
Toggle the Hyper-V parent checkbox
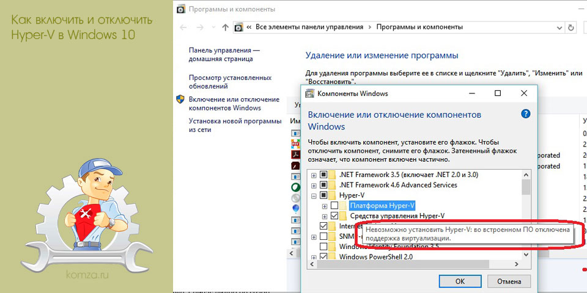point(323,195)
